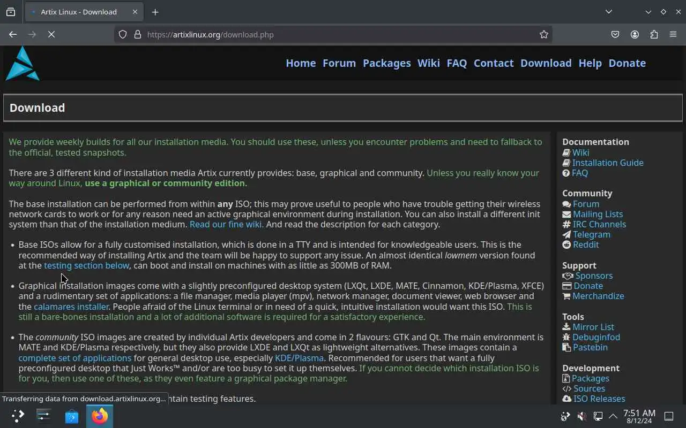Open the Wiki navigation item
Screen dimensions: 686x428
coord(429,63)
